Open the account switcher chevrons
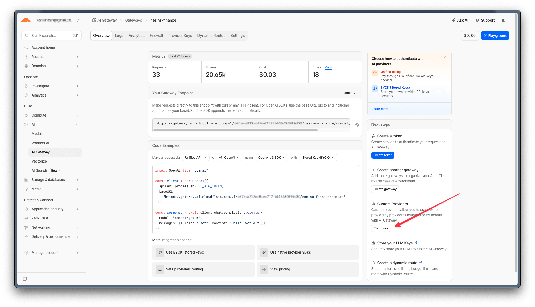 coord(78,20)
